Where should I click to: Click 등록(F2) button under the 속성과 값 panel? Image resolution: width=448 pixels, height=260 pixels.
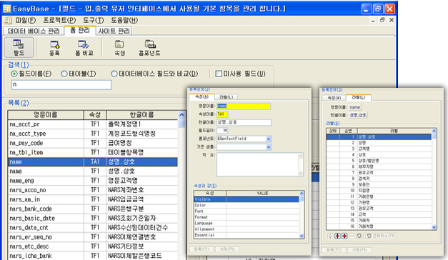[201, 249]
